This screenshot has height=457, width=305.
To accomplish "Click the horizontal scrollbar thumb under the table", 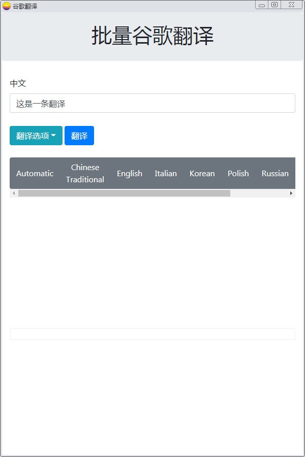I will click(x=125, y=193).
